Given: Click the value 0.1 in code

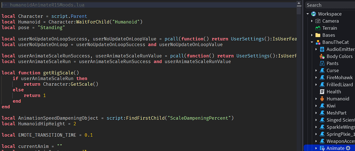Looking at the screenshot, I should click(x=89, y=135).
